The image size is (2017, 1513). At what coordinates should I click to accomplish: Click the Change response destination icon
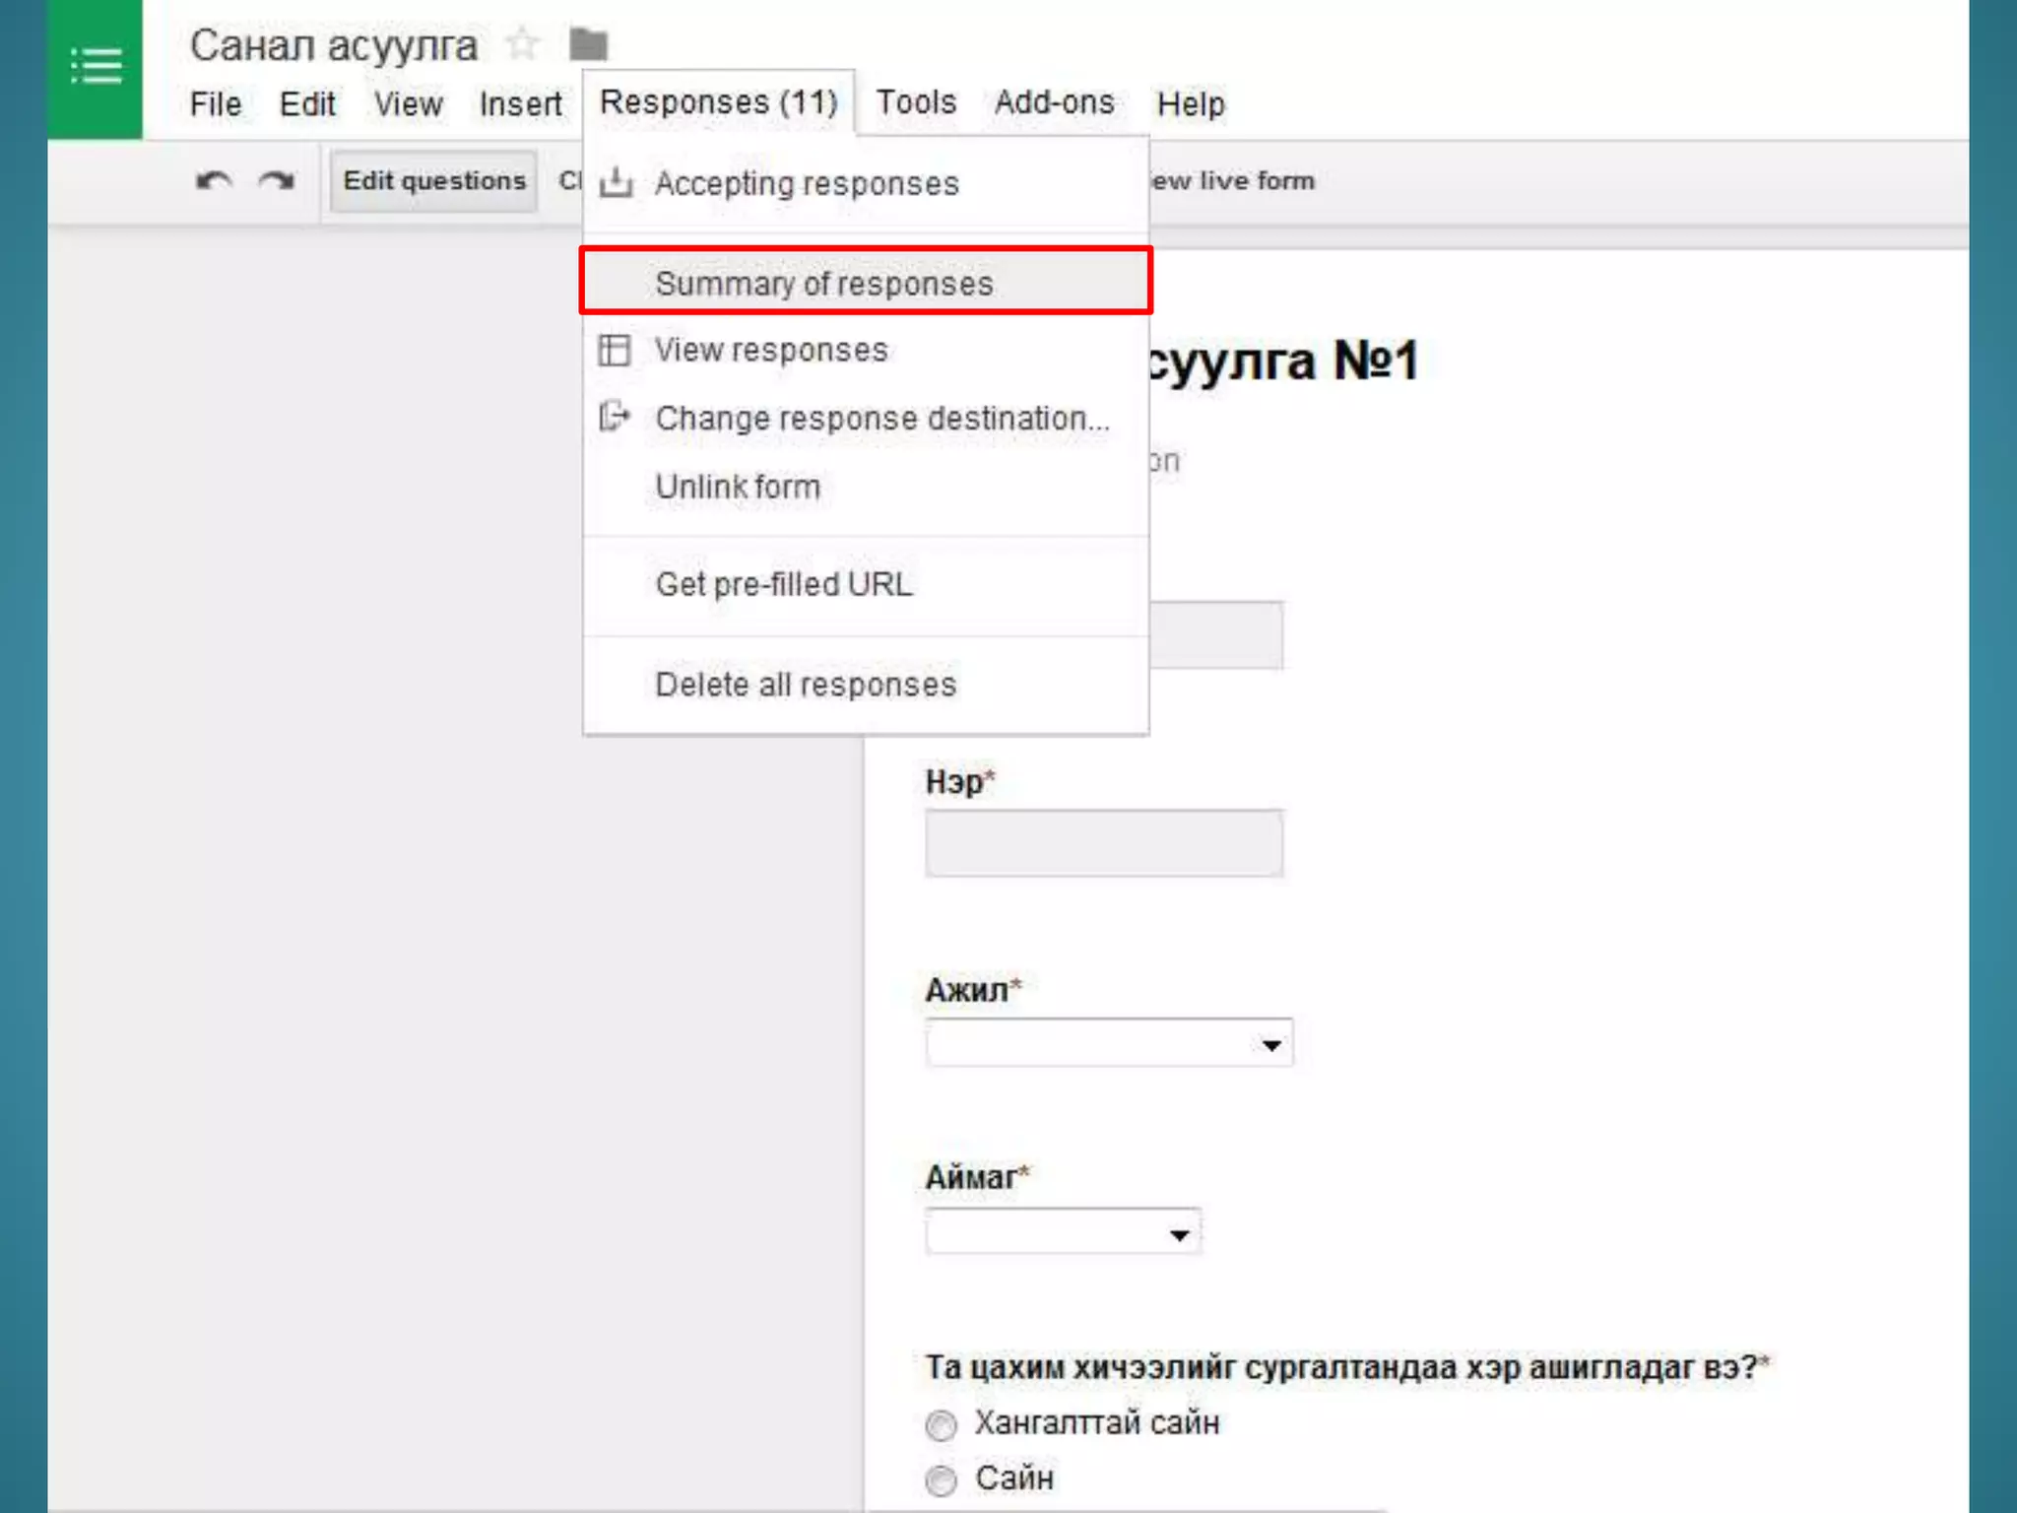[x=615, y=417]
